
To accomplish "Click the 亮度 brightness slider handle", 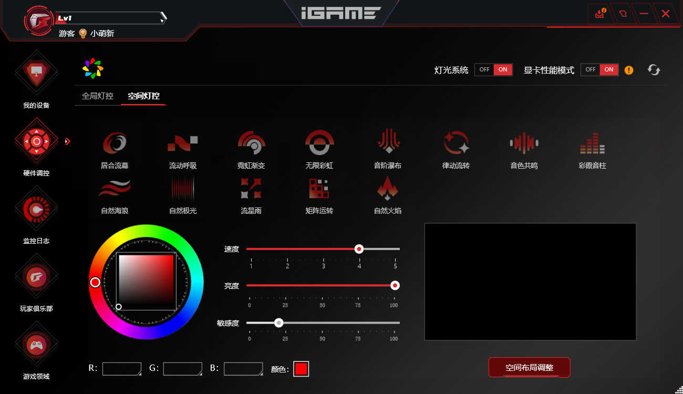I will [395, 285].
